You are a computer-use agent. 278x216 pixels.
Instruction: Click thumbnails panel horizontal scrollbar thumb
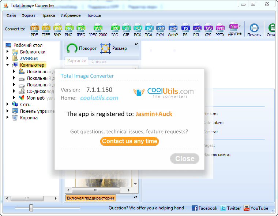[x=96, y=190]
